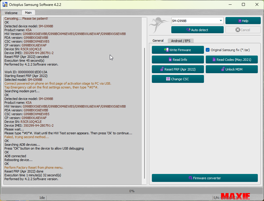Click the Write Firmware button
This screenshot has height=201, width=264.
pos(178,50)
